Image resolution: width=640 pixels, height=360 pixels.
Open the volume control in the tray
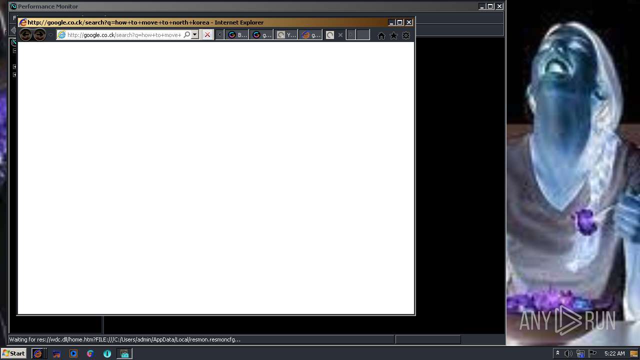point(568,353)
